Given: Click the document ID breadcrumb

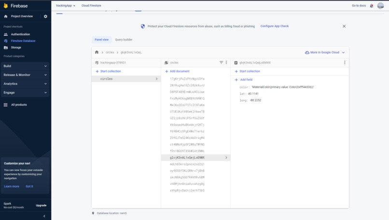Looking at the screenshot, I should coord(131,52).
